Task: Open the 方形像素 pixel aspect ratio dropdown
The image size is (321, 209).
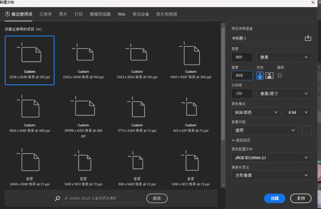Action: click(271, 175)
